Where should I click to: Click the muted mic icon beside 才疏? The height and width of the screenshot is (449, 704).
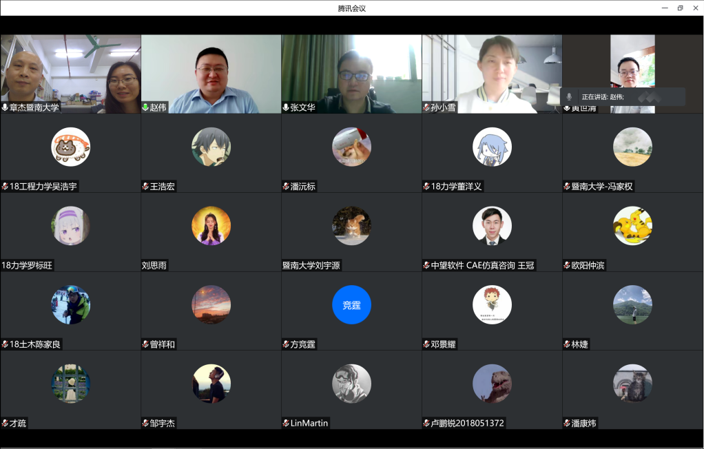5,423
